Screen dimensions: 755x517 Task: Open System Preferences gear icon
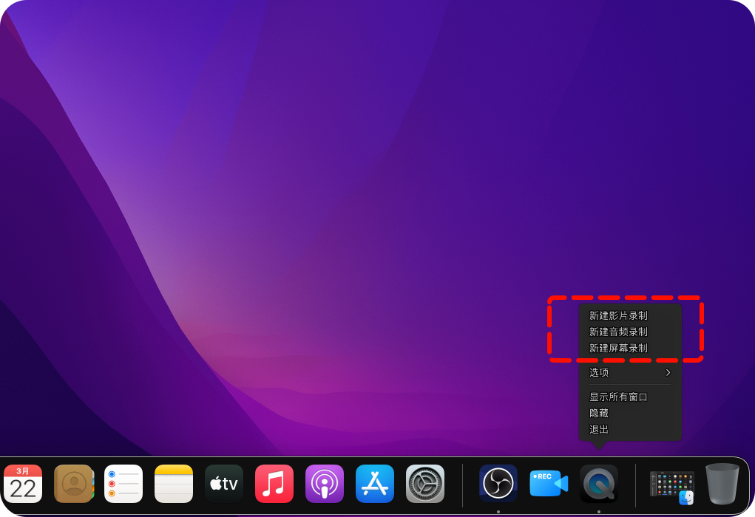425,484
